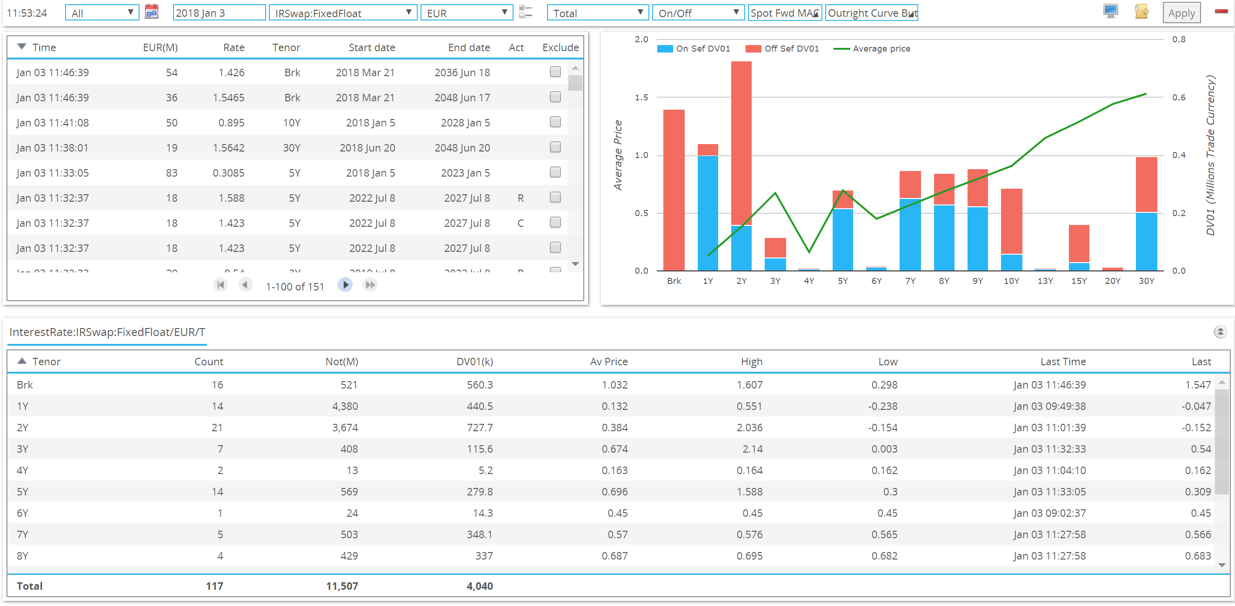The width and height of the screenshot is (1235, 606).
Task: Tick Exclude checkbox for 11:41:08 trade
Action: tap(555, 122)
